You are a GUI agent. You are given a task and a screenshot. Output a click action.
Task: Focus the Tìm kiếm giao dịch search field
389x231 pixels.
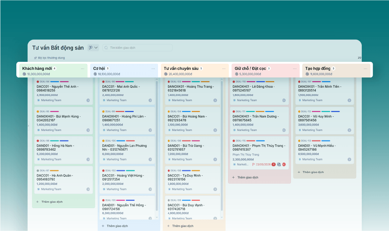pos(137,48)
